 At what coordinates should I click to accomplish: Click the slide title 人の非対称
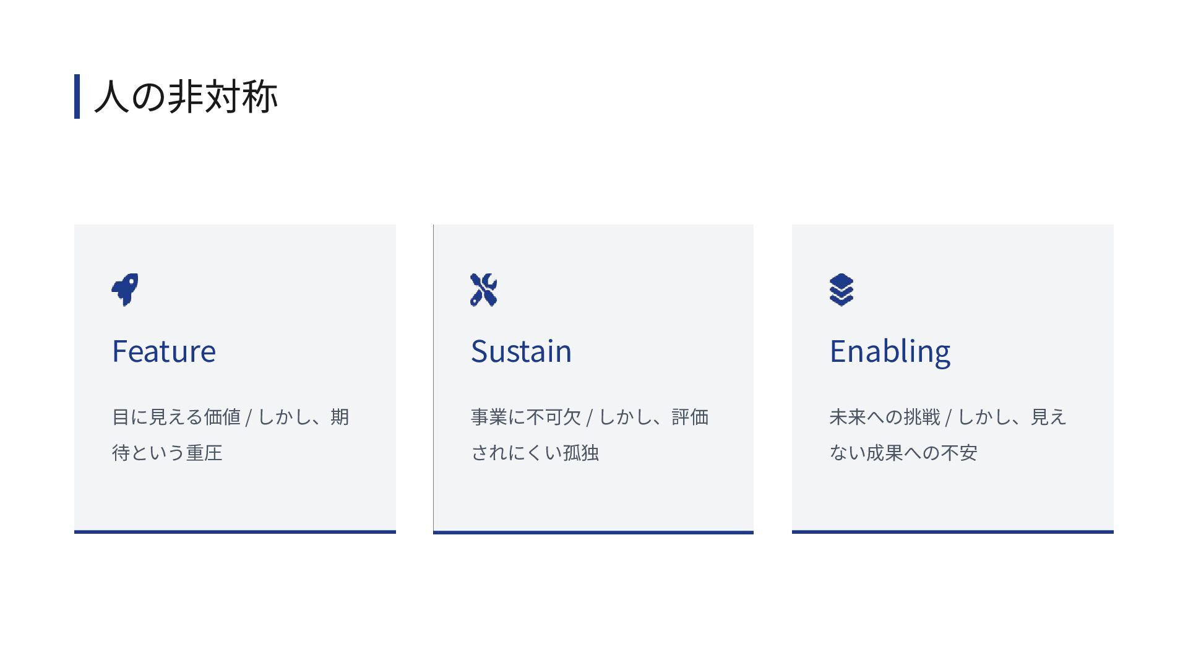(x=186, y=96)
